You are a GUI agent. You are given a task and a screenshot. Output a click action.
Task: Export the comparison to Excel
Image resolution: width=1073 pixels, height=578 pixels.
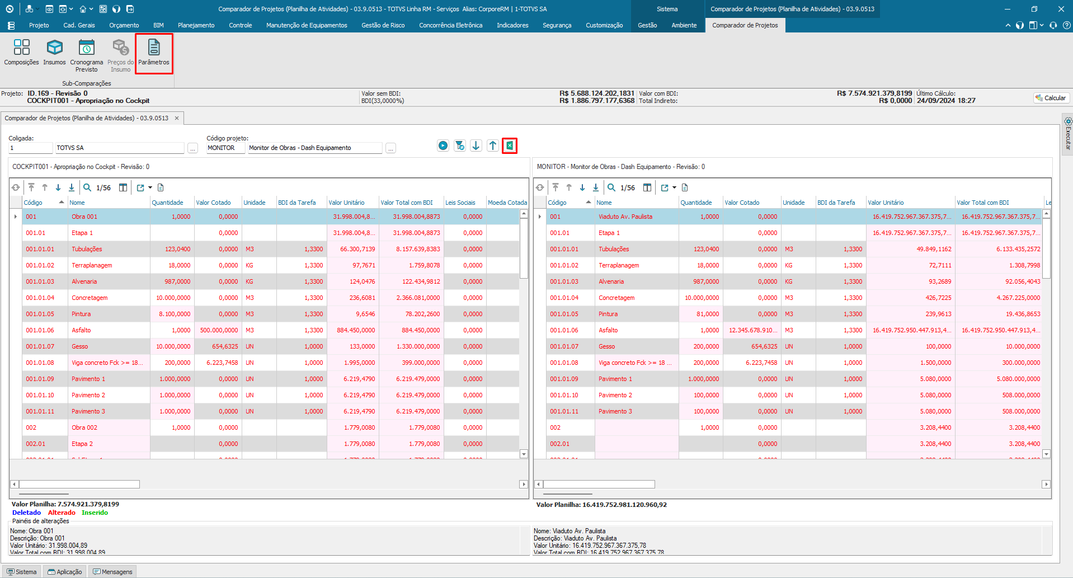point(510,146)
